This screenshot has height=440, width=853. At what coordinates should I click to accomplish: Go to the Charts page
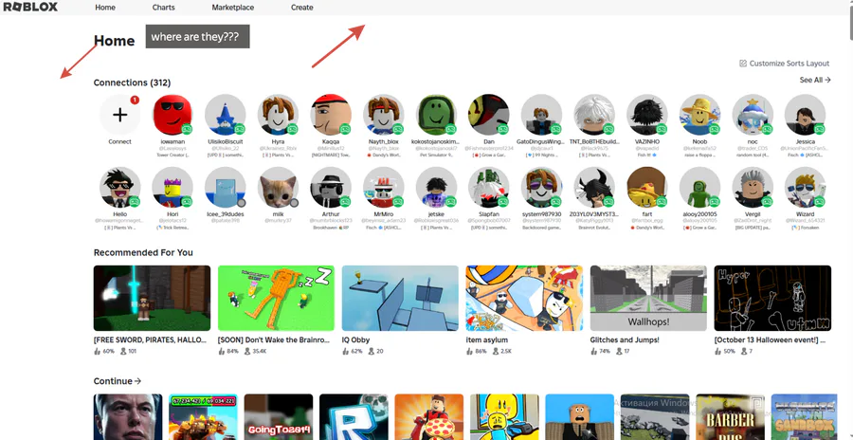click(x=163, y=8)
